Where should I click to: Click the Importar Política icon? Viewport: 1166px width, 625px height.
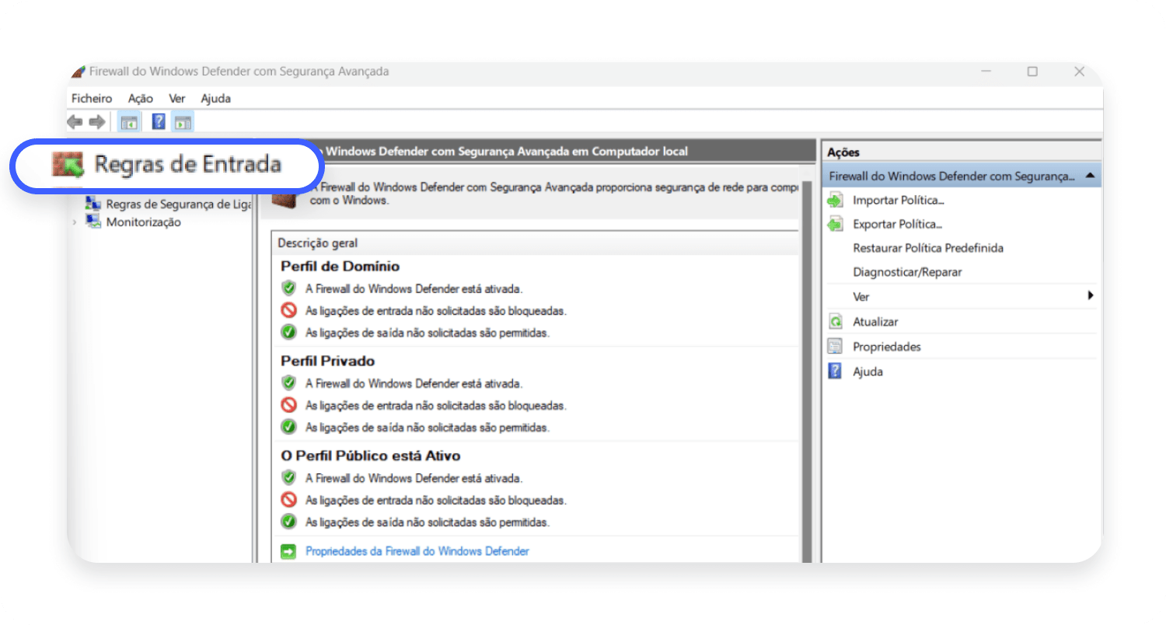pos(835,201)
